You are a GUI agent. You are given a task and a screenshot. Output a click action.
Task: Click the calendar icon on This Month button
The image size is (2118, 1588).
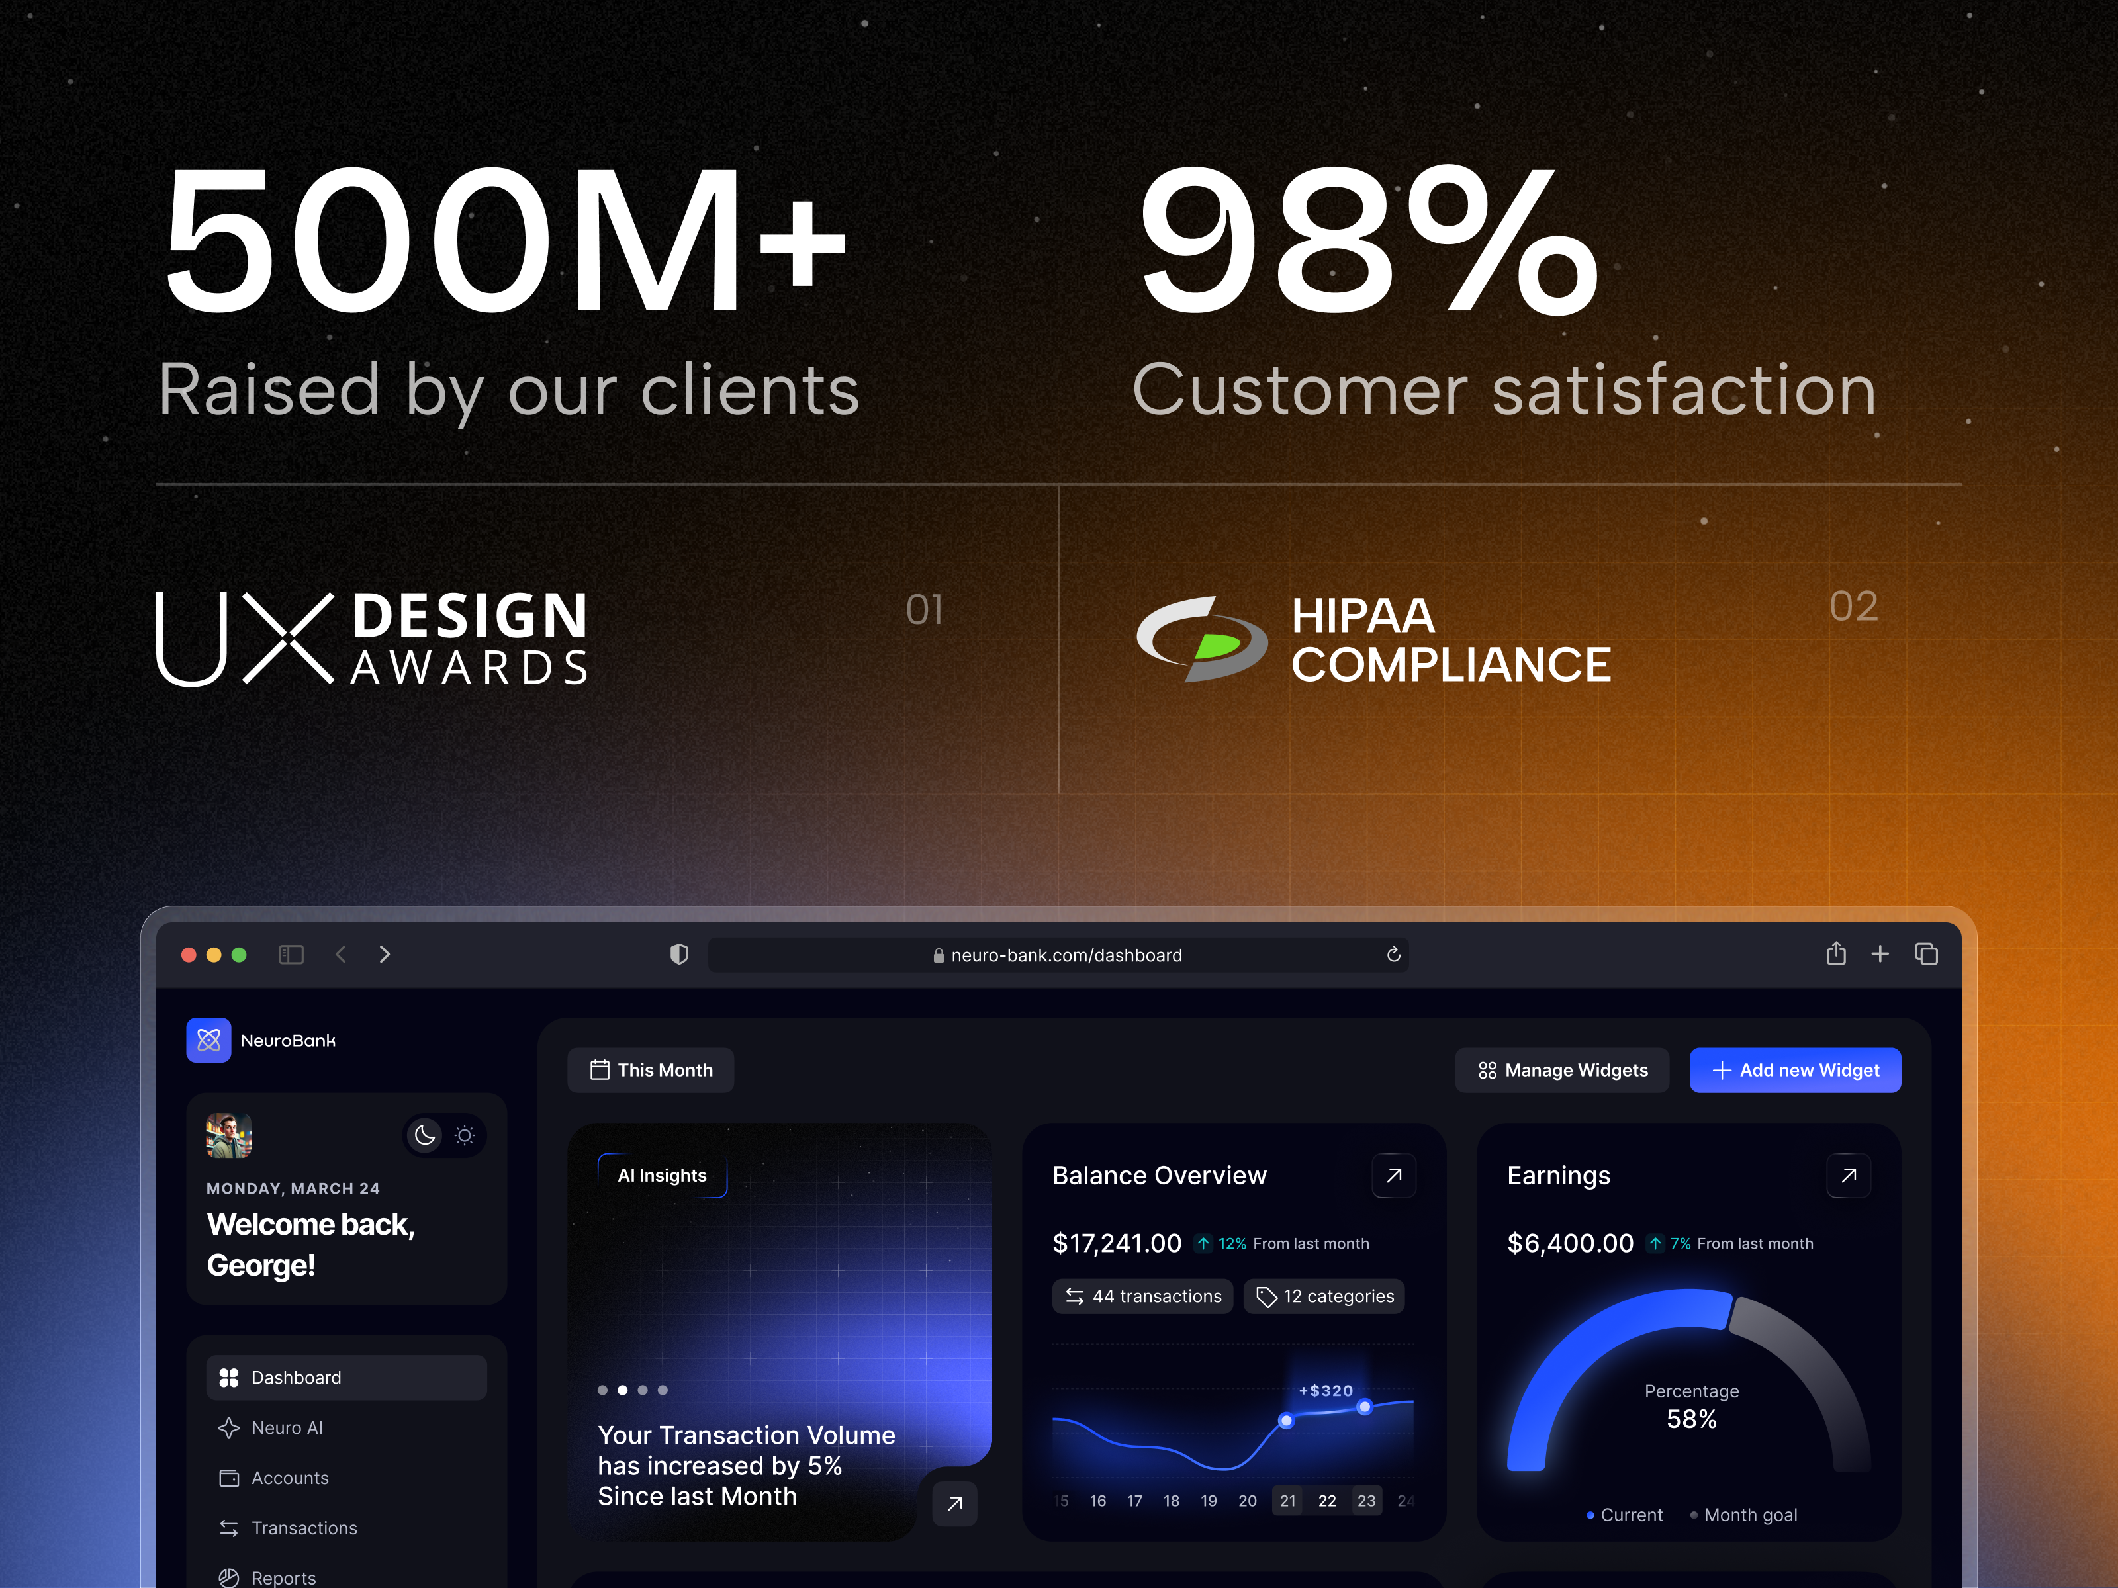coord(600,1070)
